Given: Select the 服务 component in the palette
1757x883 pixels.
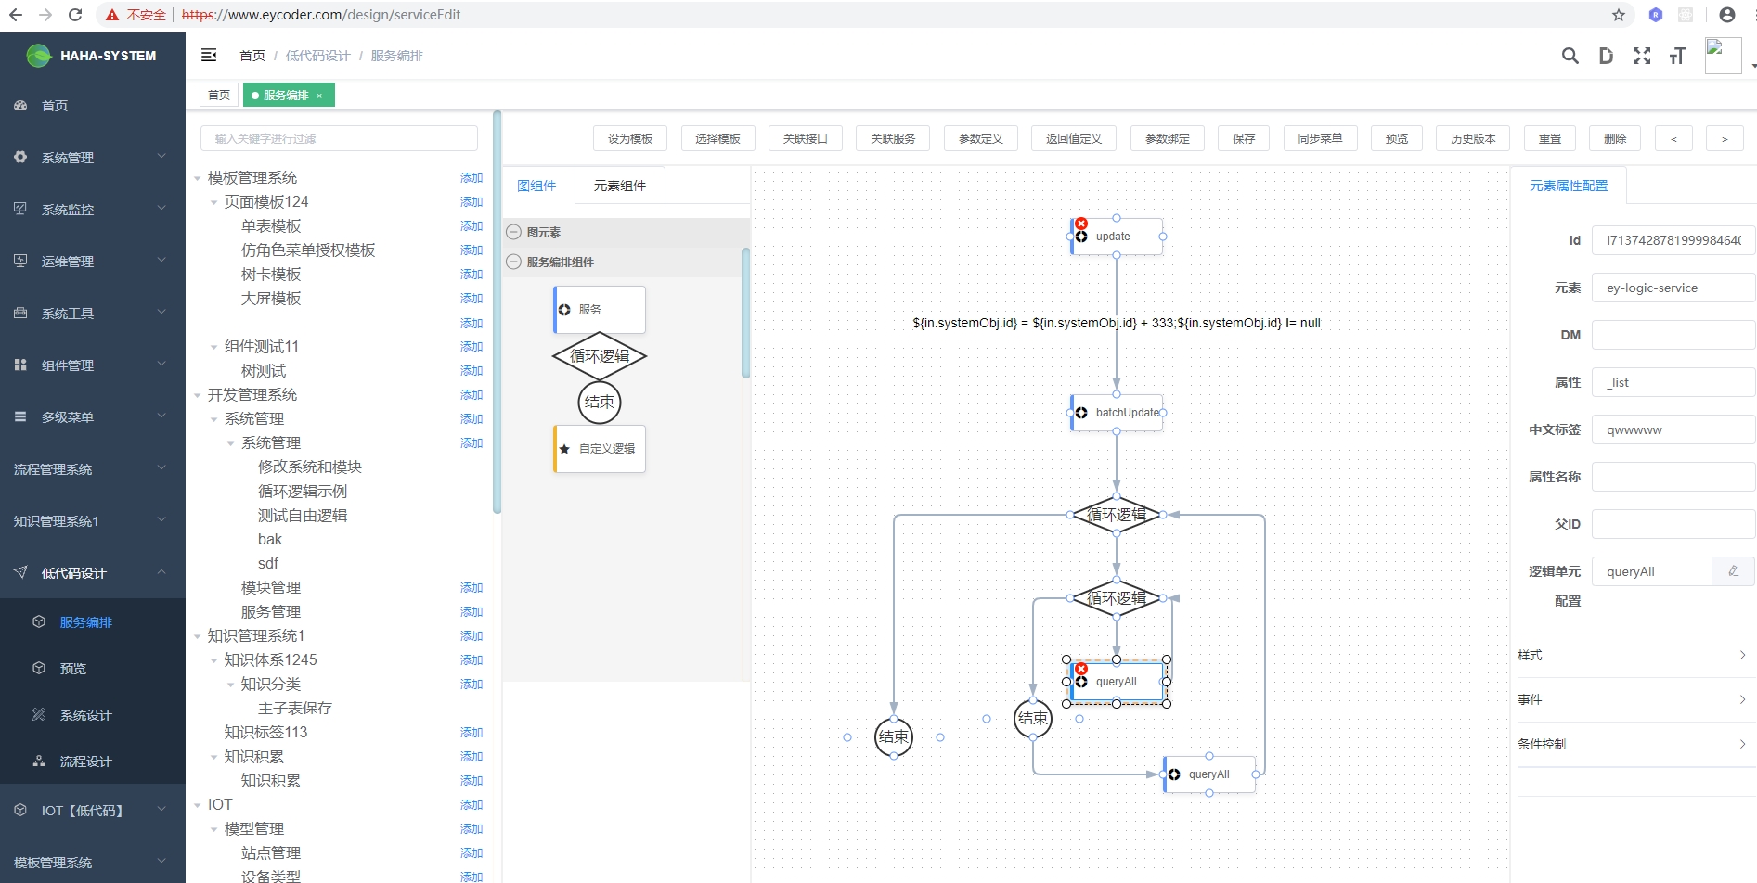Looking at the screenshot, I should click(x=600, y=310).
